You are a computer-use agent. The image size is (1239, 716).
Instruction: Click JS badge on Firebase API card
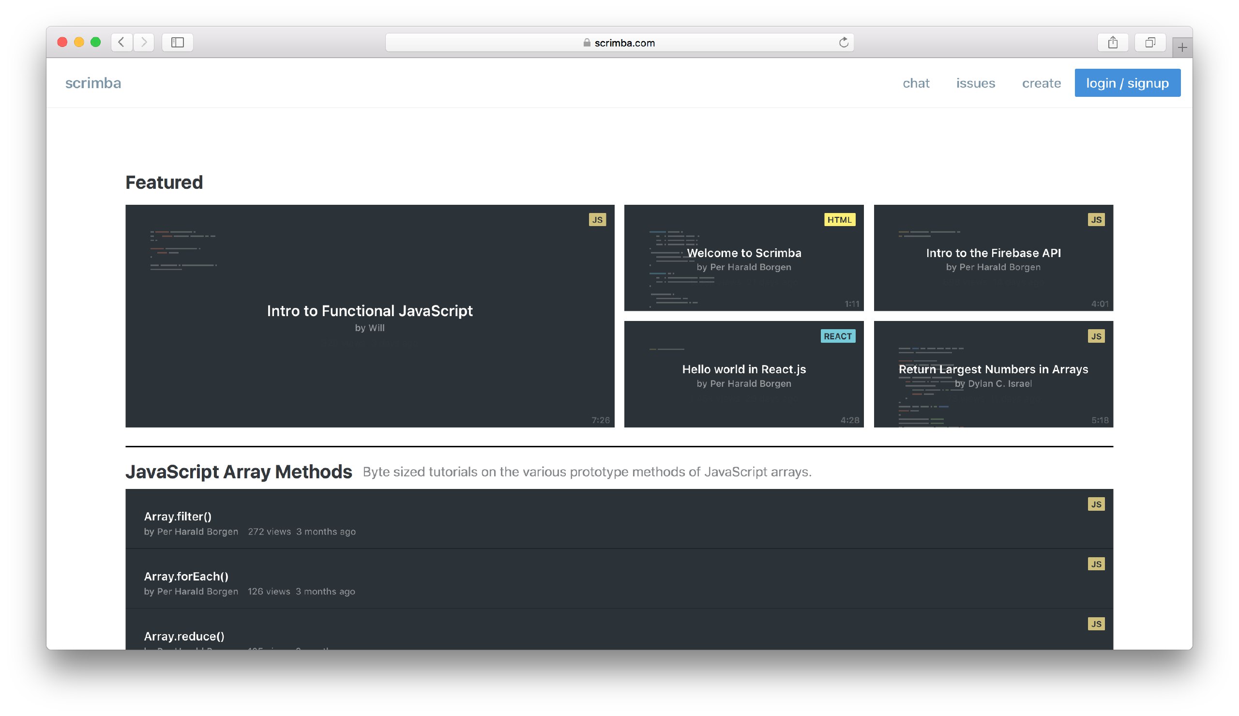pos(1096,219)
